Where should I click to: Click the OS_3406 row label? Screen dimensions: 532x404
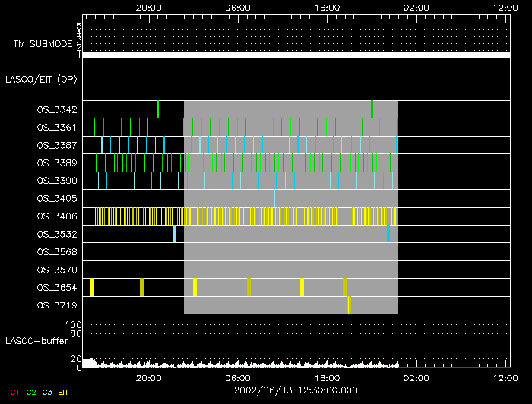(x=56, y=216)
